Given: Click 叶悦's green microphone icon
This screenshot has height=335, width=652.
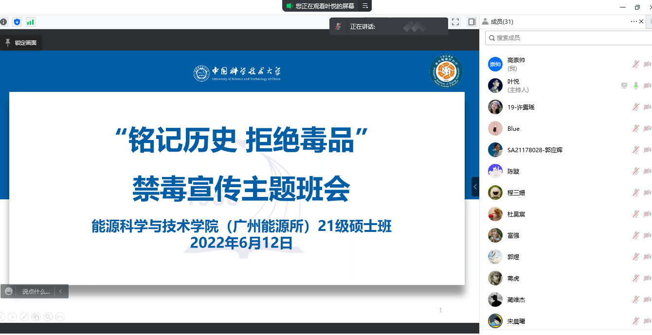Looking at the screenshot, I should tap(635, 86).
